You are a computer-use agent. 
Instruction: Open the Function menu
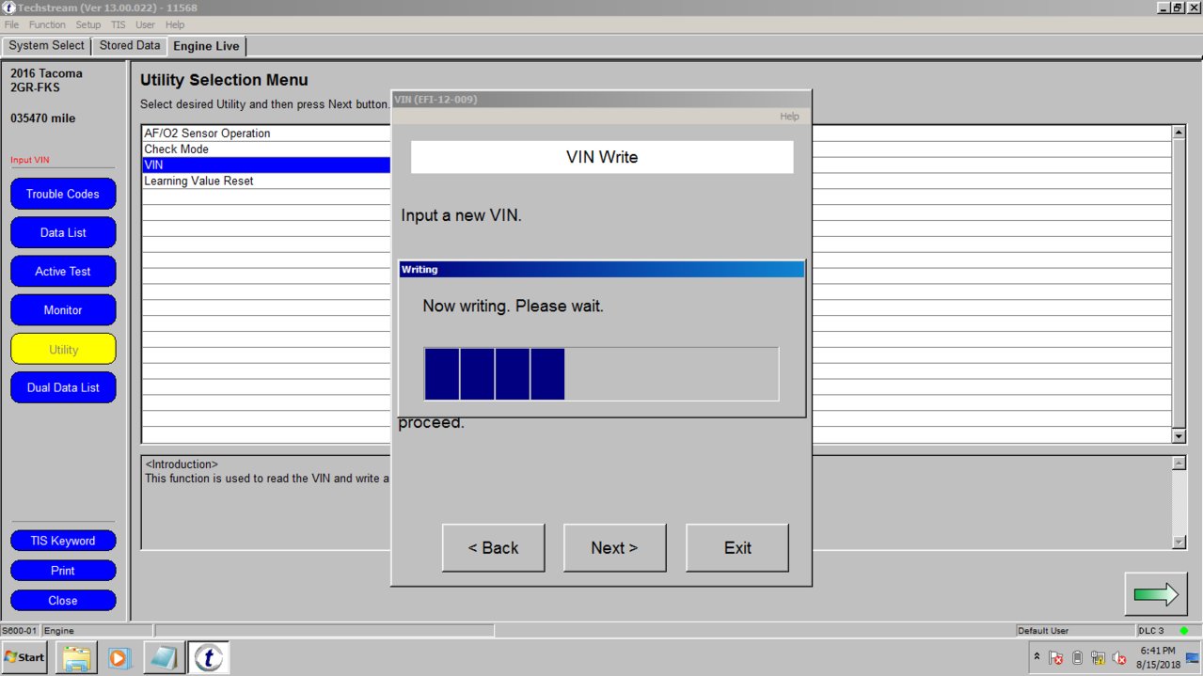pyautogui.click(x=47, y=24)
